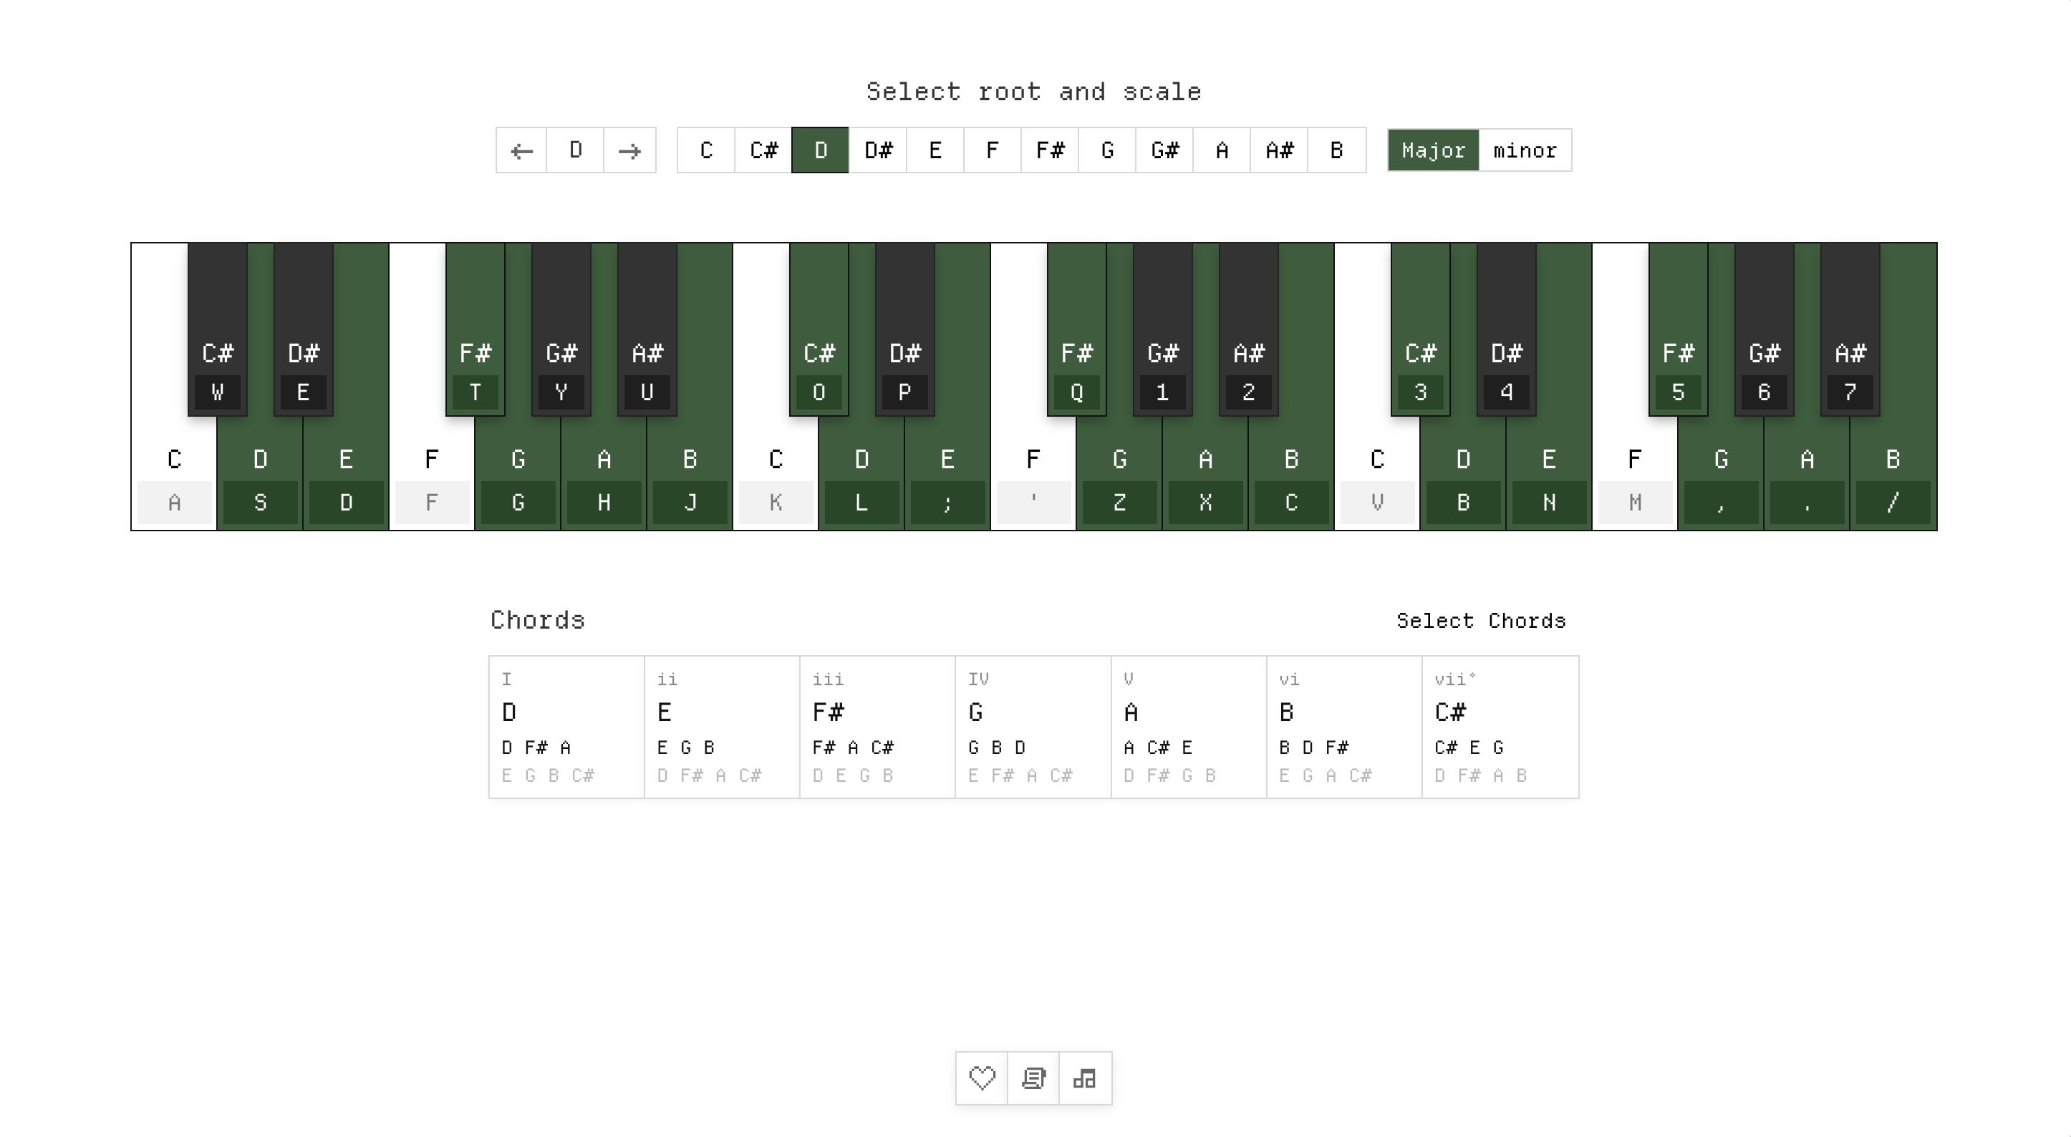Viewport: 2071px width, 1137px height.
Task: Select root note A# in the selector
Action: pos(1279,150)
